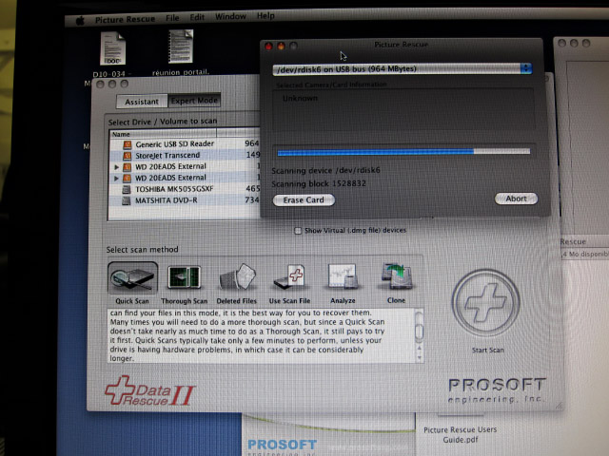
Task: Click the Name column header
Action: click(163, 134)
